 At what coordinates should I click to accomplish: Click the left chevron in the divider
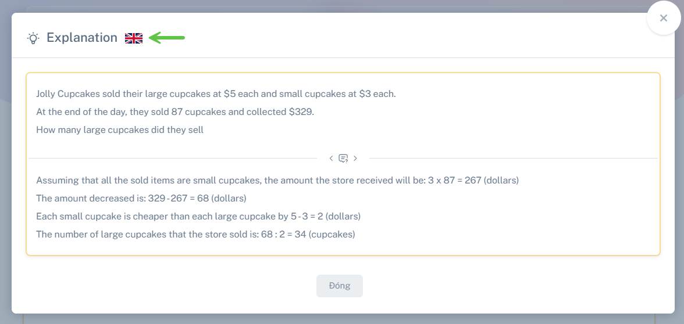click(331, 158)
